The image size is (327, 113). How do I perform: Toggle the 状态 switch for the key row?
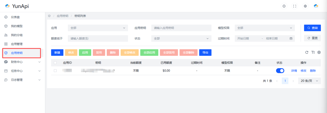pyautogui.click(x=280, y=71)
